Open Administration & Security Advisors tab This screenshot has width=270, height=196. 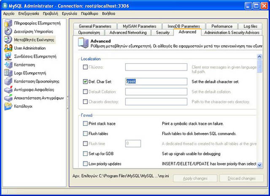click(x=232, y=33)
